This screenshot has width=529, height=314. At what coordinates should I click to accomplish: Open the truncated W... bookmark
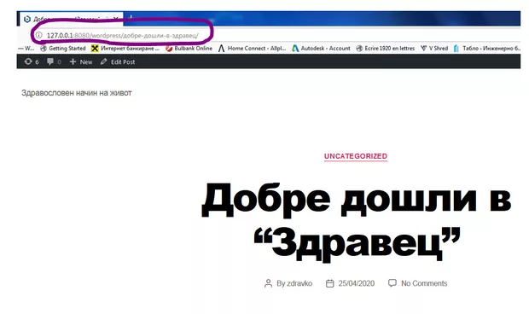26,49
